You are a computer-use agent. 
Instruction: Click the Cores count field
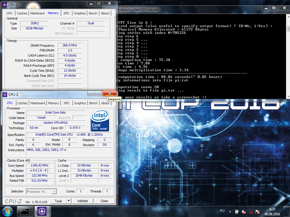[x=81, y=191]
